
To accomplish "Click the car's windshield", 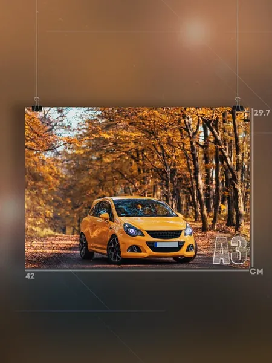I will 144,208.
